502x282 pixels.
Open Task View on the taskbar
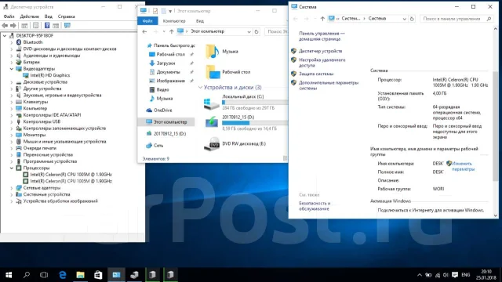[44, 275]
